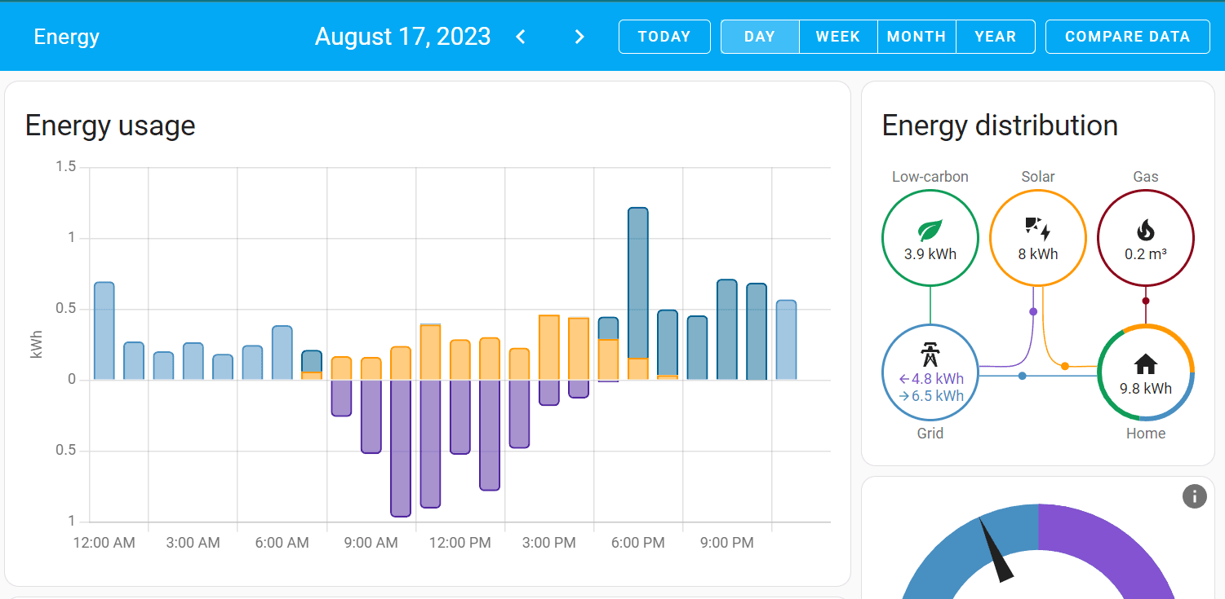Show info for the gauge card
This screenshot has width=1225, height=599.
[1195, 495]
